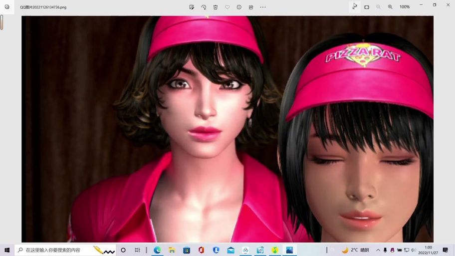Screen dimensions: 455x256
Task: Delete the photo with the trash icon
Action: tap(216, 7)
